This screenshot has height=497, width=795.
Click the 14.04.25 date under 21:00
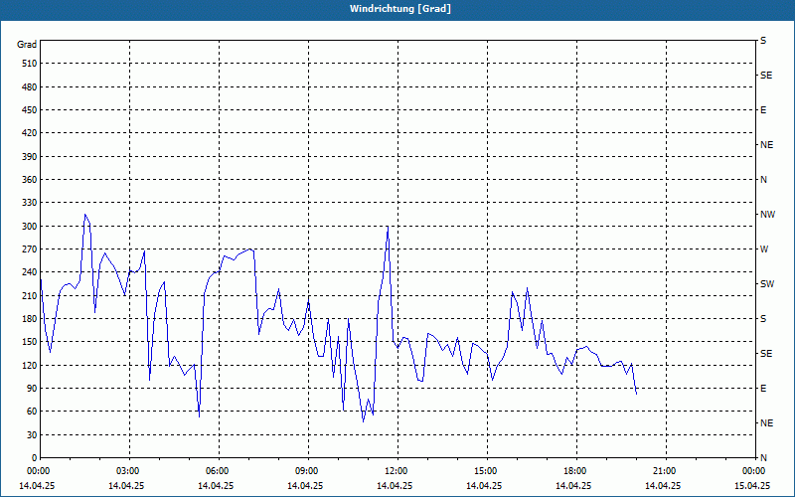pos(663,485)
